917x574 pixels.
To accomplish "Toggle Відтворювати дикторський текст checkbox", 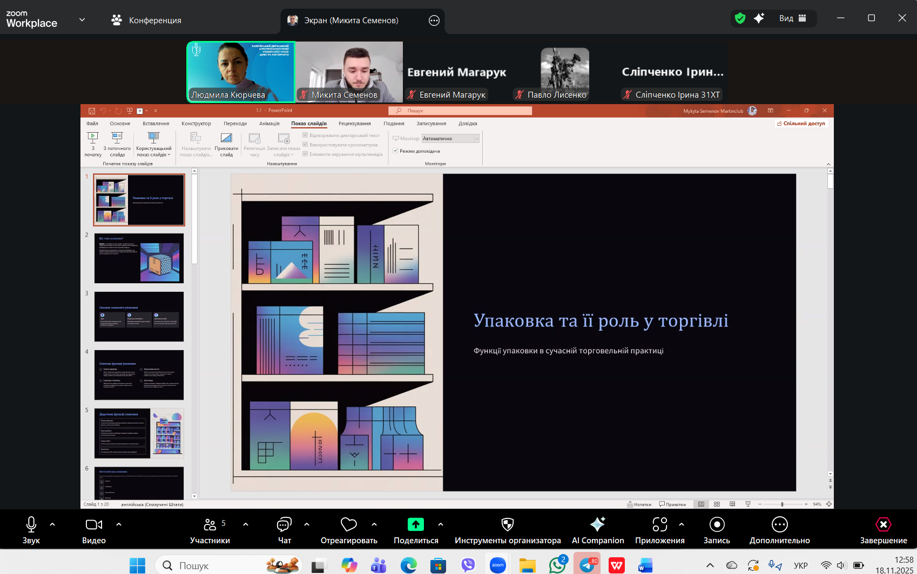I will [x=305, y=135].
